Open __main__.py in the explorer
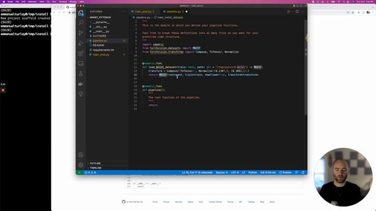Viewport: 376px width, 211px height. click(x=101, y=31)
